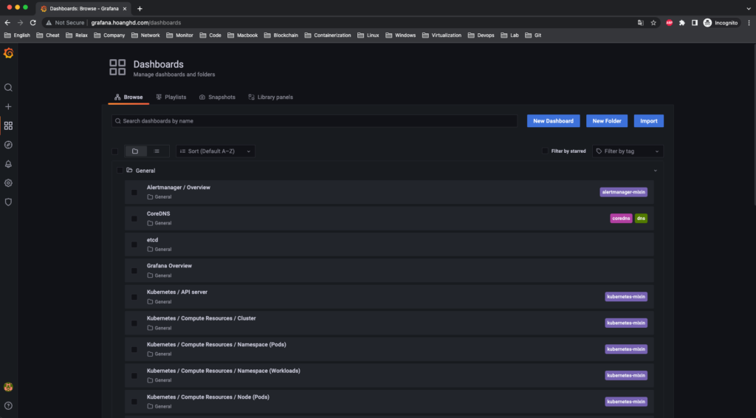Select the Kubernetes / API server checkbox
The height and width of the screenshot is (418, 756).
pyautogui.click(x=134, y=297)
